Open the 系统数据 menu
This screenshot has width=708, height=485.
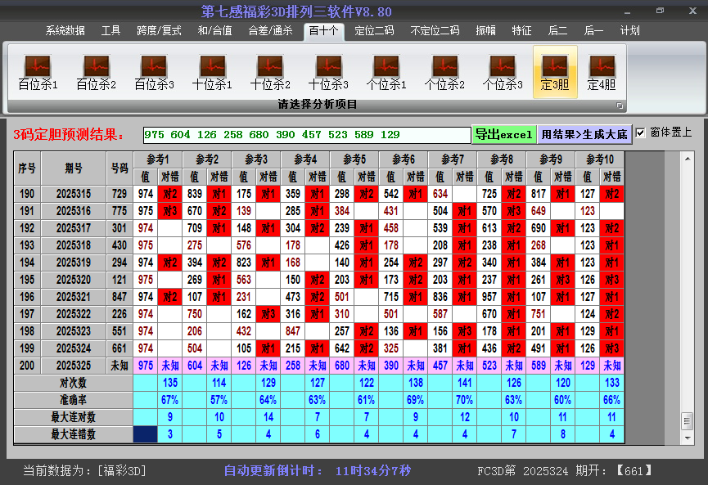coord(65,30)
